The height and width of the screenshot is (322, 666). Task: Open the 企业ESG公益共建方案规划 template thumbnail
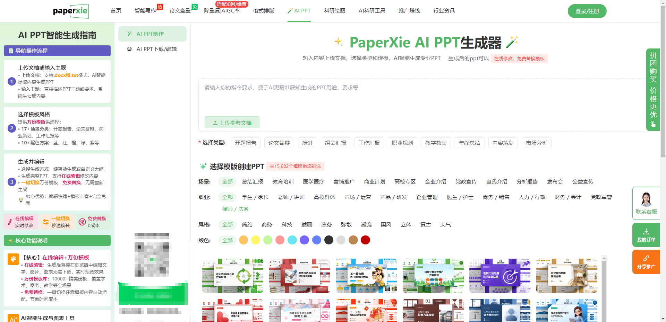click(233, 276)
